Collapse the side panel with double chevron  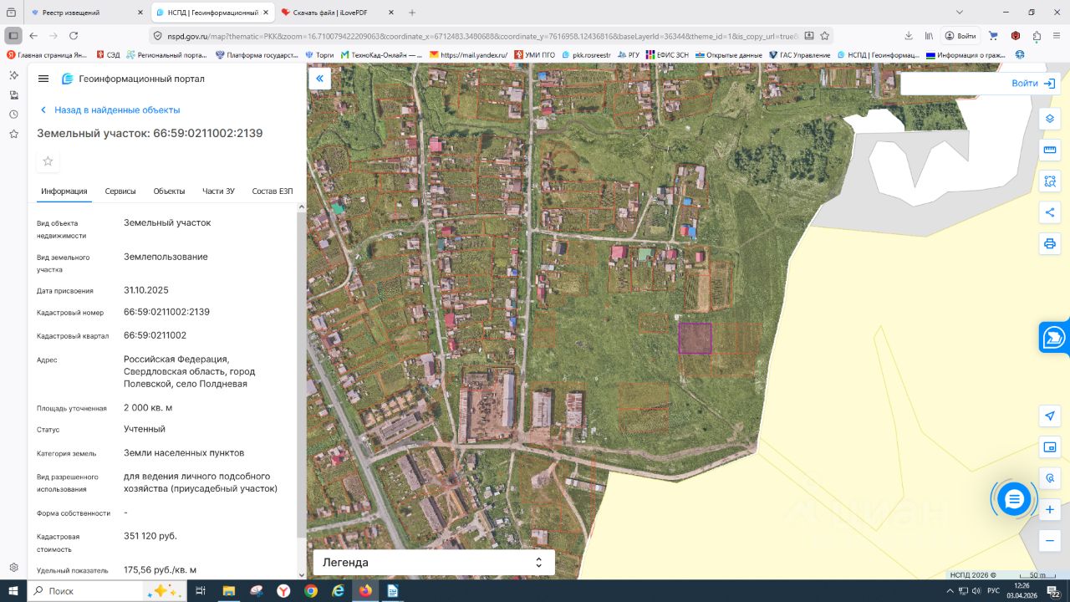(319, 79)
